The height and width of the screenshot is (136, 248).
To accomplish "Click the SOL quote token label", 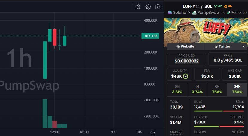I will (208, 7).
